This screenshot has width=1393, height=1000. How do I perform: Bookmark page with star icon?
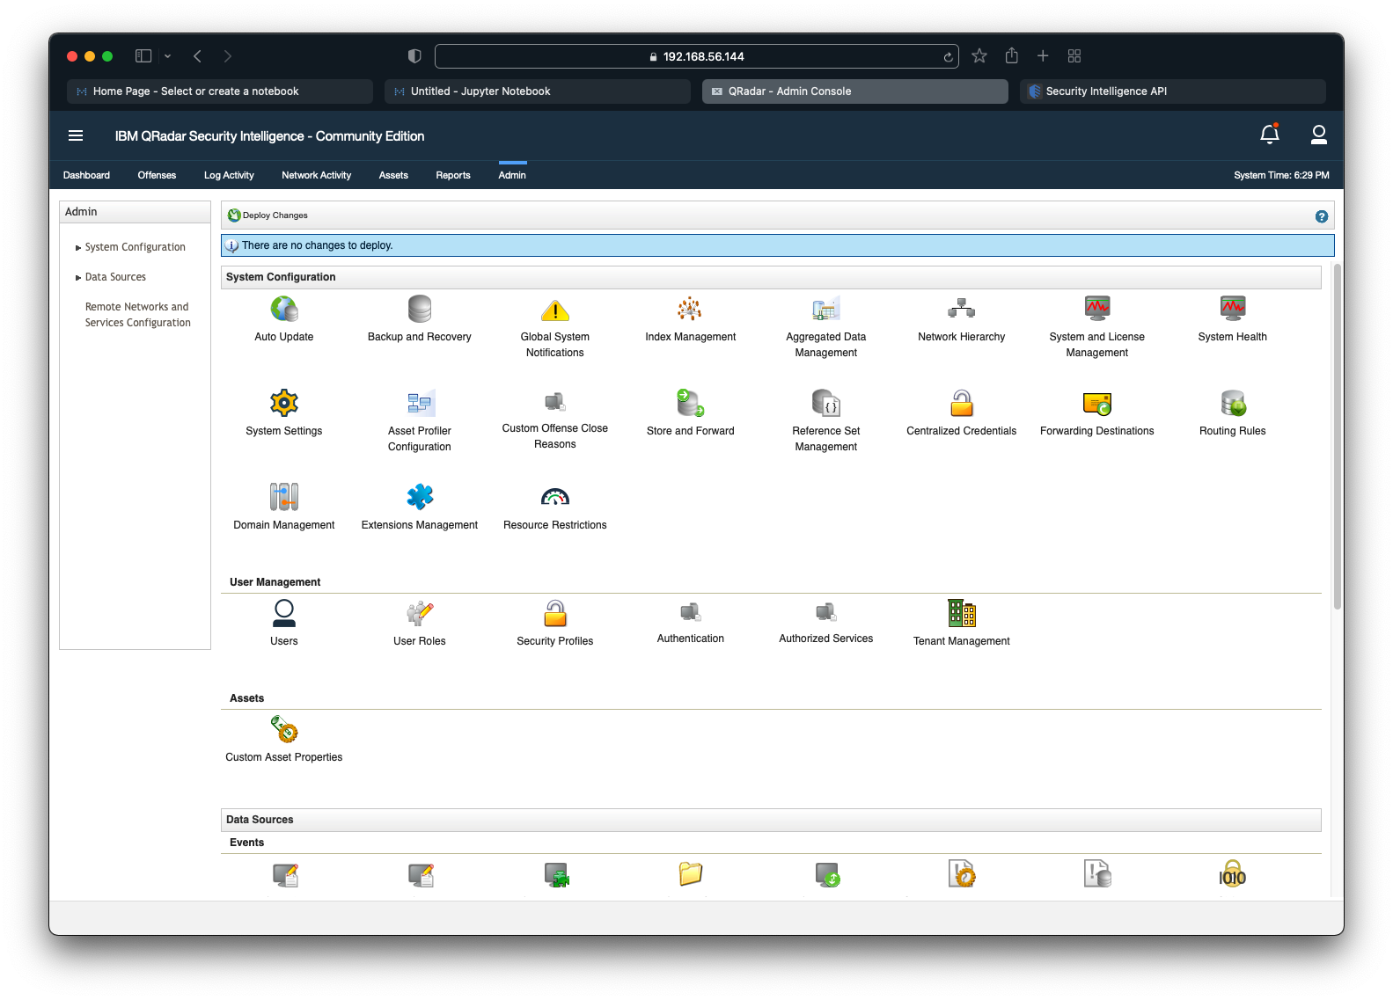point(979,56)
